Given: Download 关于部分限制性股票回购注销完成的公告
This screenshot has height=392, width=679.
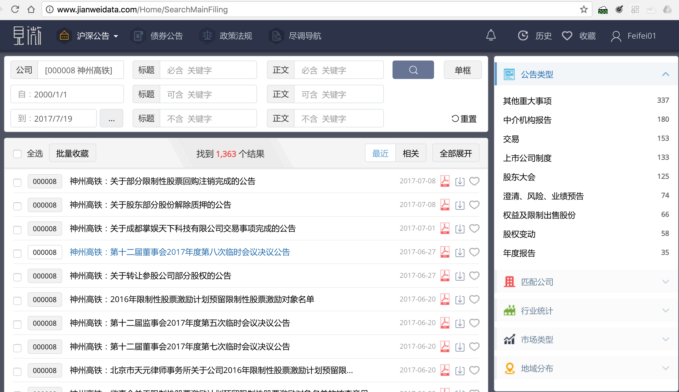Looking at the screenshot, I should click(x=460, y=181).
